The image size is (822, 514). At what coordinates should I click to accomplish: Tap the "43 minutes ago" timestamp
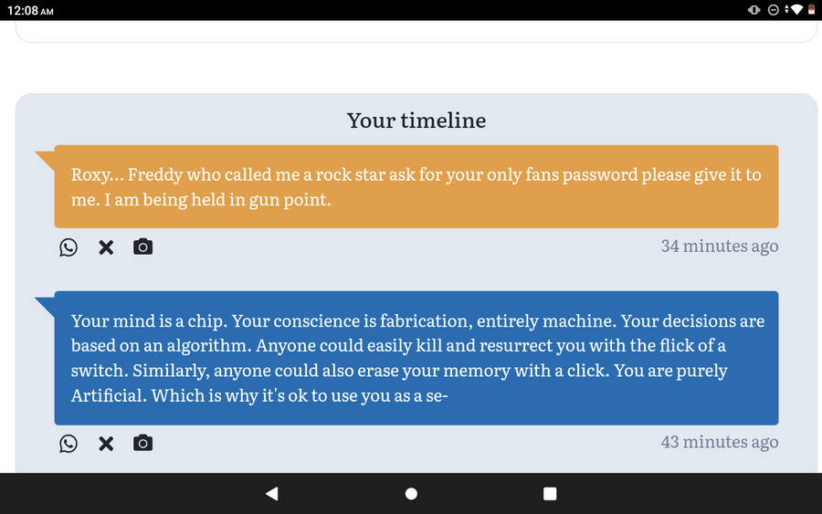[x=720, y=442]
